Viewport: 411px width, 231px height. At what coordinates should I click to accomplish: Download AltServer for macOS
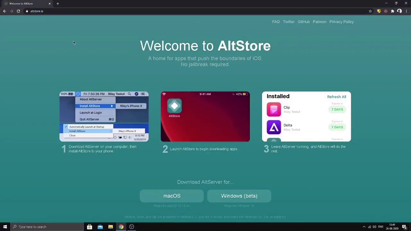click(x=172, y=196)
